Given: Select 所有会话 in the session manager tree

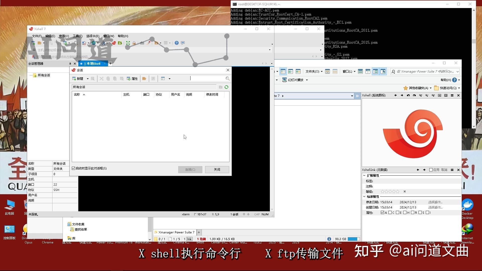Looking at the screenshot, I should click(44, 75).
